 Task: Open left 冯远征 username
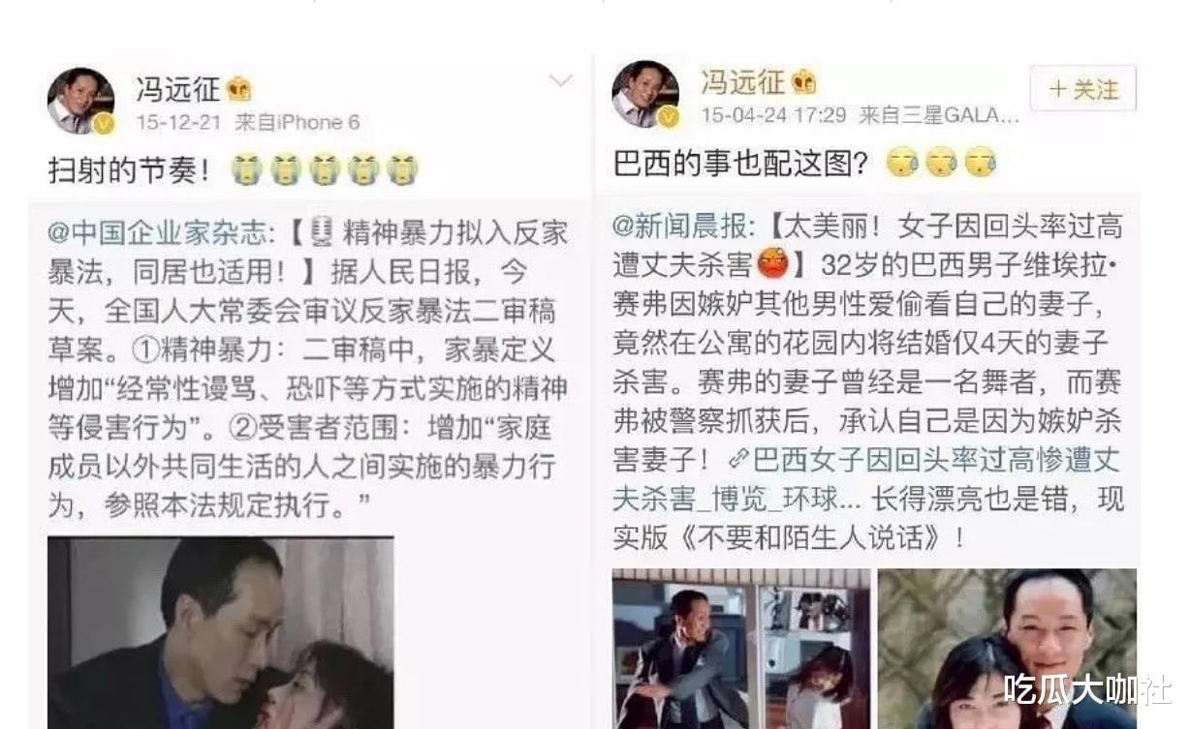pyautogui.click(x=177, y=90)
